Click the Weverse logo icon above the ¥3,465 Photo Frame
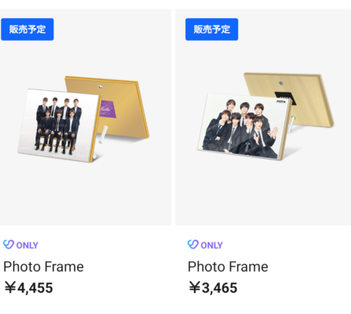Viewport: 351px width, 314px height. (193, 244)
